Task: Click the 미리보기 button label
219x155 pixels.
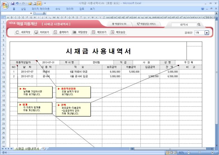Action: pyautogui.click(x=44, y=32)
